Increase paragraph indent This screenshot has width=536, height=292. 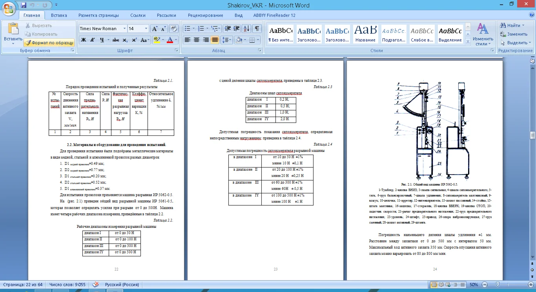click(x=237, y=29)
